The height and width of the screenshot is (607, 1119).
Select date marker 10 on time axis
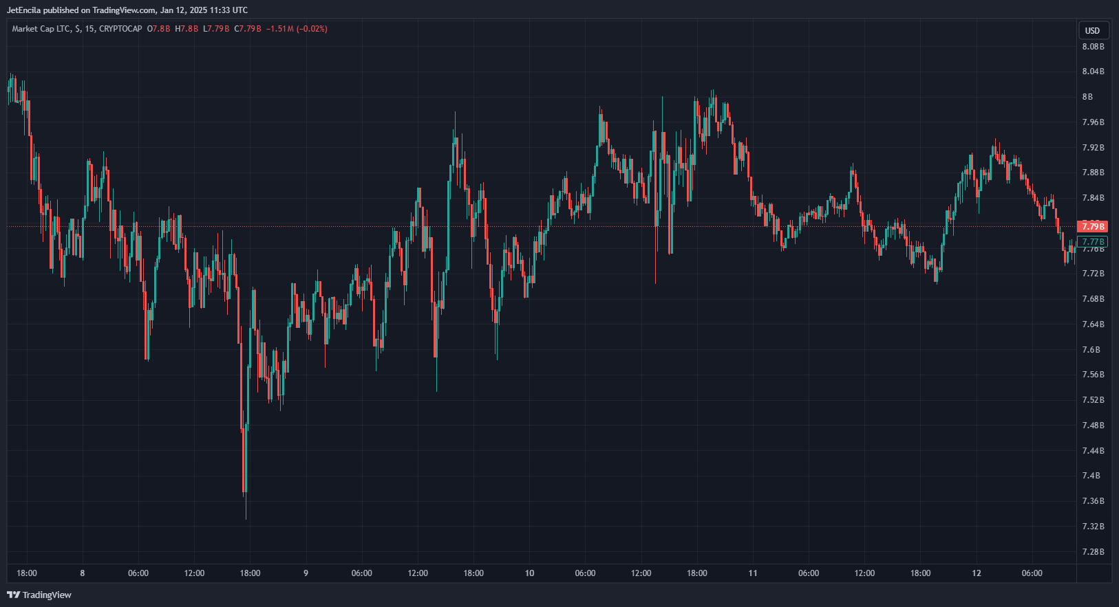click(529, 573)
